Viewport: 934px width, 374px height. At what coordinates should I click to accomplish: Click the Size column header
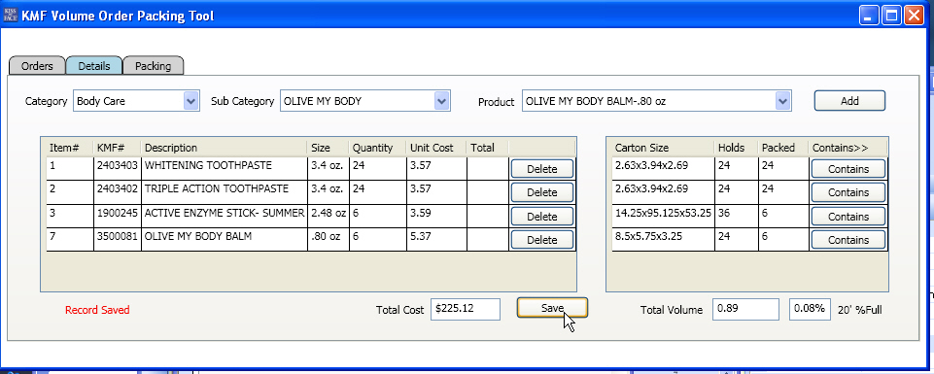[x=329, y=148]
